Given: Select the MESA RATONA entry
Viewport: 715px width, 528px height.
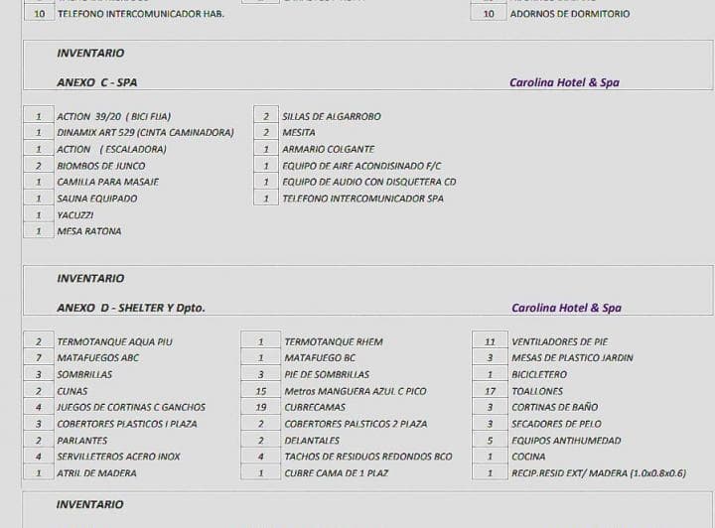Looking at the screenshot, I should click(x=88, y=231).
